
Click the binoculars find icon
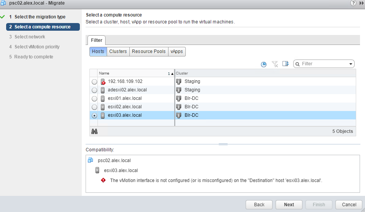pyautogui.click(x=94, y=131)
